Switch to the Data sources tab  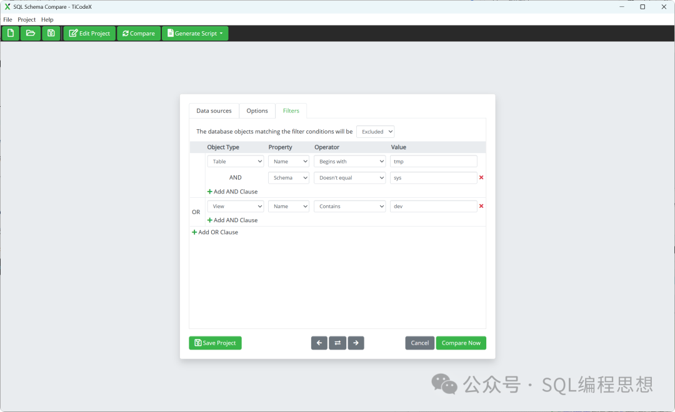214,111
